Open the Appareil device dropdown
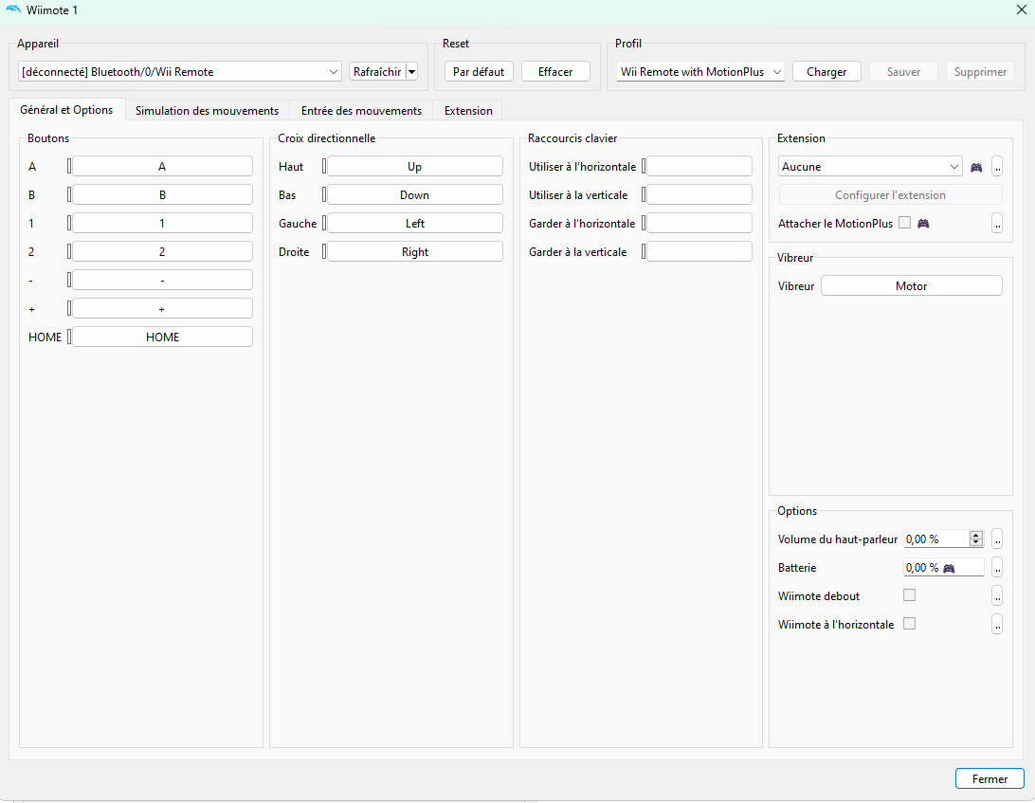Screen dimensions: 1035x803 point(179,71)
